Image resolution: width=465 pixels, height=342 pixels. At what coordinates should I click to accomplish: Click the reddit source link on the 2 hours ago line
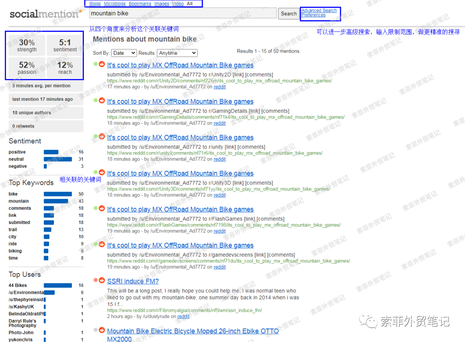[x=183, y=317]
